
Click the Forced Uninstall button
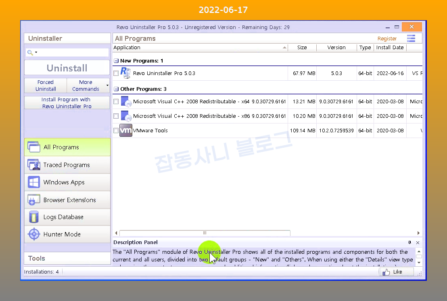[46, 86]
